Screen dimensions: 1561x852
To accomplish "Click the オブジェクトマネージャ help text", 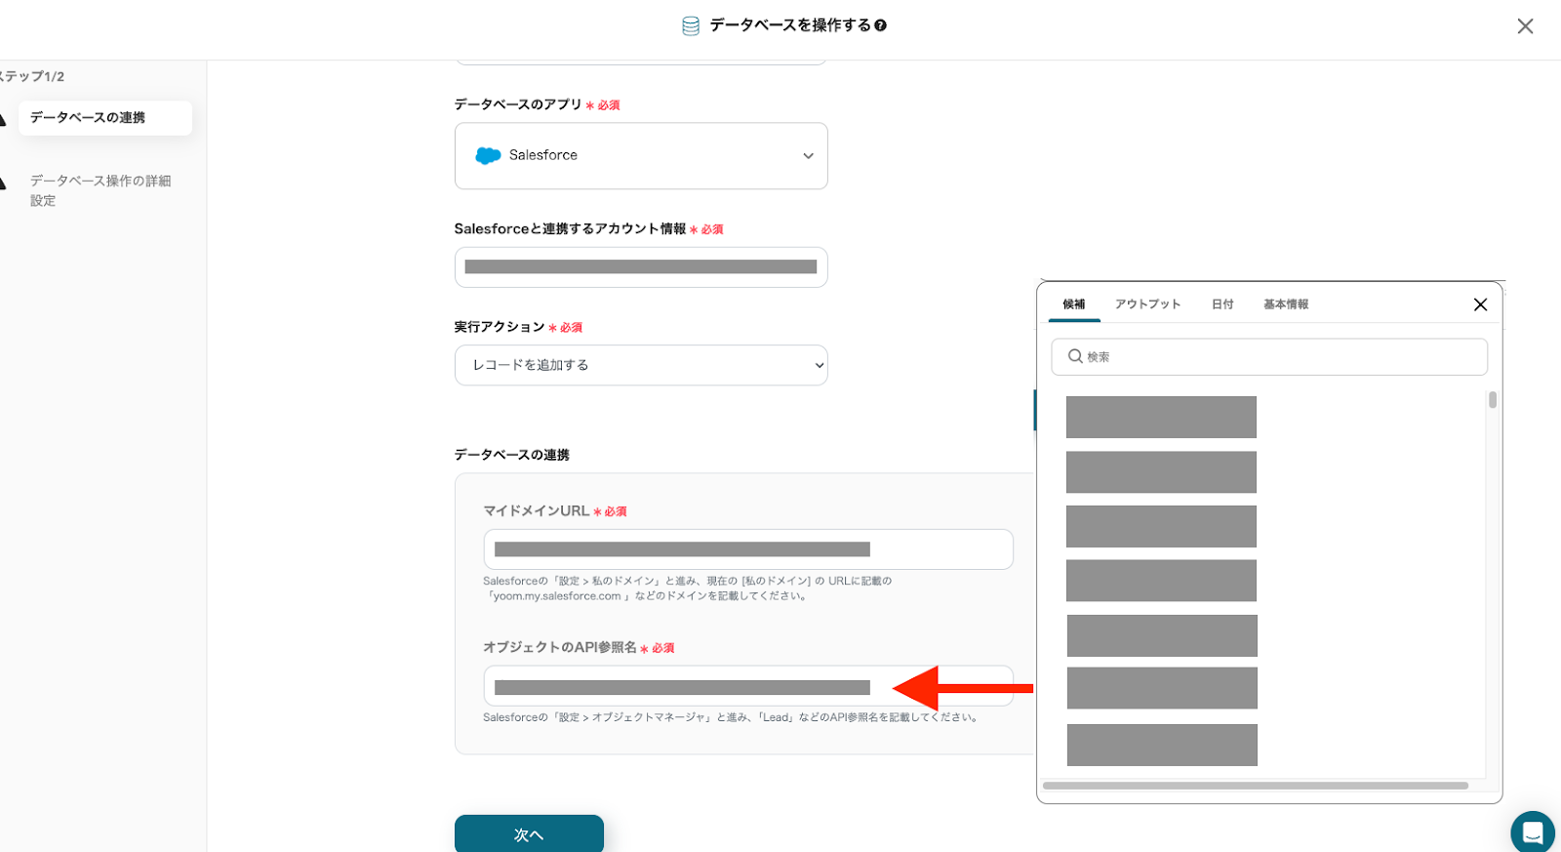I will click(x=731, y=717).
